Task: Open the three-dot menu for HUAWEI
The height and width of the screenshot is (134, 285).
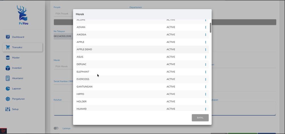Action: (205, 109)
